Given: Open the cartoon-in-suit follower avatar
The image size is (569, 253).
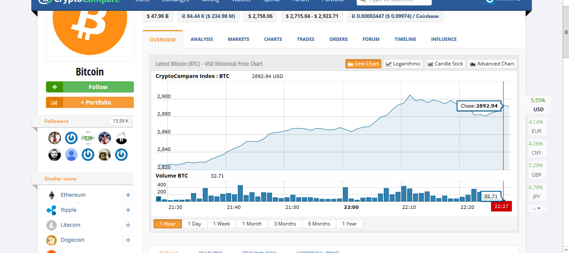Looking at the screenshot, I should 121,138.
